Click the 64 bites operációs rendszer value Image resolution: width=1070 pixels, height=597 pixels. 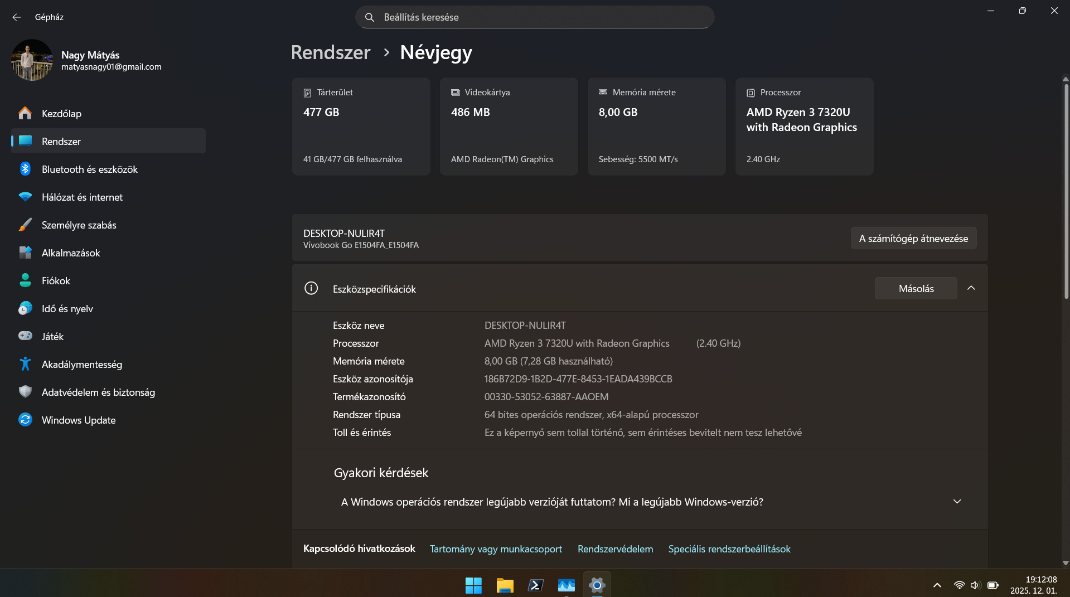(591, 415)
